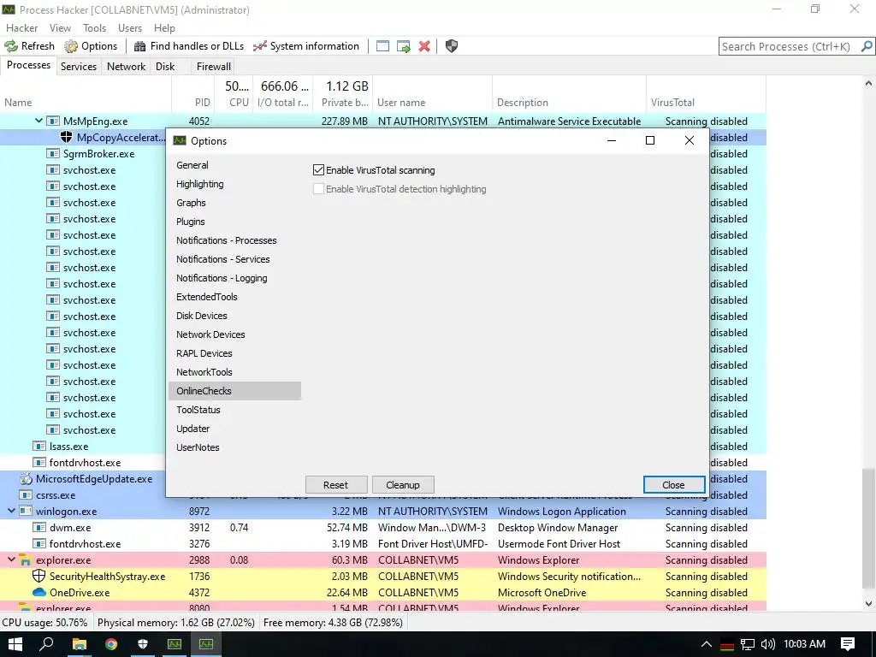Click the MicrosoftEdgeUpdate.exe process icon
This screenshot has height=657, width=876.
[26, 479]
